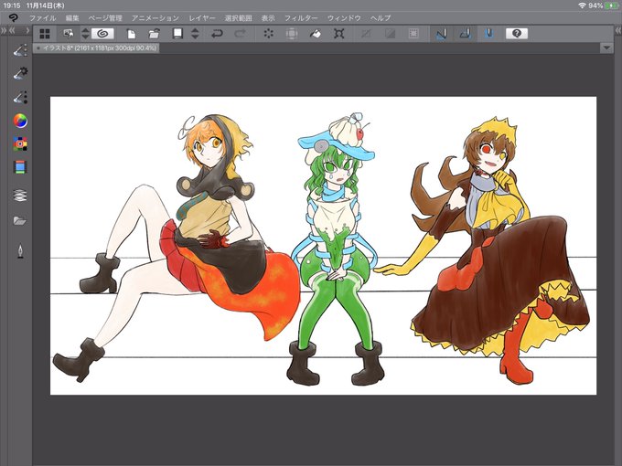The width and height of the screenshot is (622, 466).
Task: Tap the Wi-Fi status icon
Action: 582,5
